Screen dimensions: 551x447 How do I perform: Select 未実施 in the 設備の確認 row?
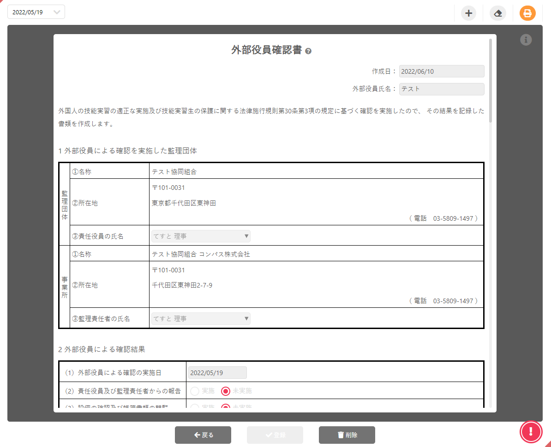click(x=226, y=406)
